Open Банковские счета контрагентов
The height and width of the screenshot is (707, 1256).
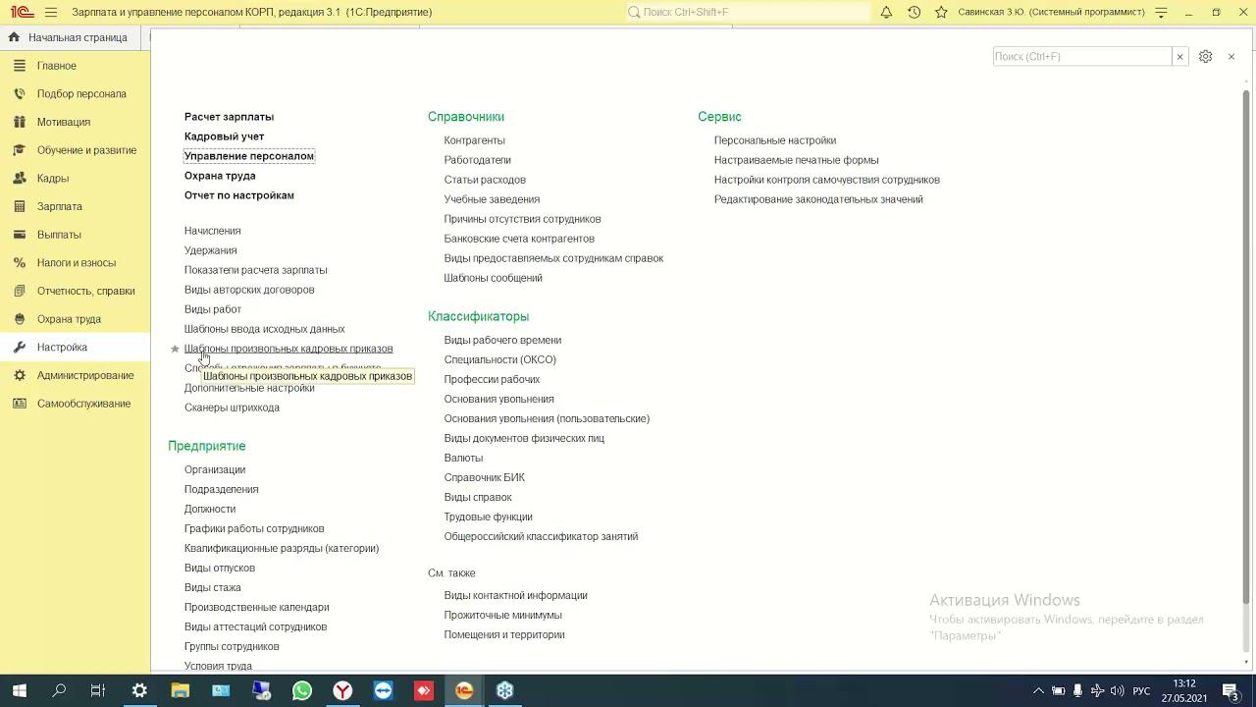[x=519, y=239]
